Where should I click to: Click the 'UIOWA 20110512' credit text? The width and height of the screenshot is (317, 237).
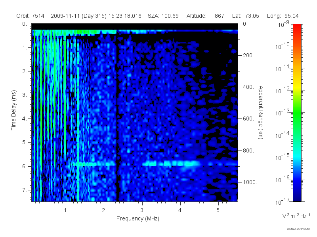pos(298,229)
